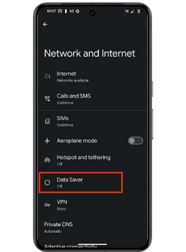186x252 pixels.
Task: Tap the mobile signal status icon
Action: tap(133, 11)
